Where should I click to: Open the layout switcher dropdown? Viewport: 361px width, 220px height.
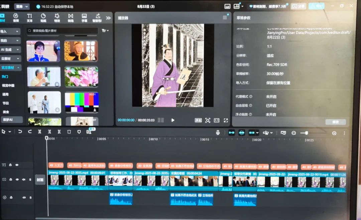click(x=238, y=6)
